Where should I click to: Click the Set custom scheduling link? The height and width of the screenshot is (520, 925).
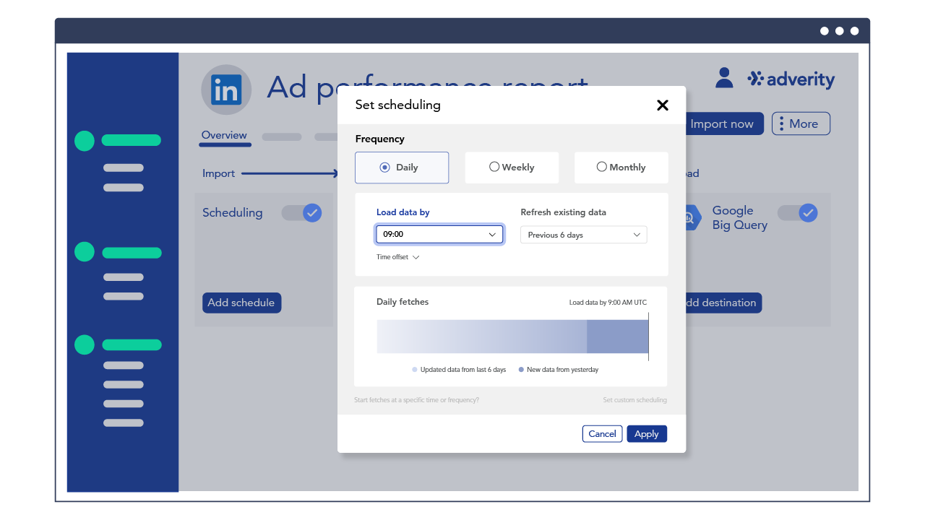pos(634,400)
